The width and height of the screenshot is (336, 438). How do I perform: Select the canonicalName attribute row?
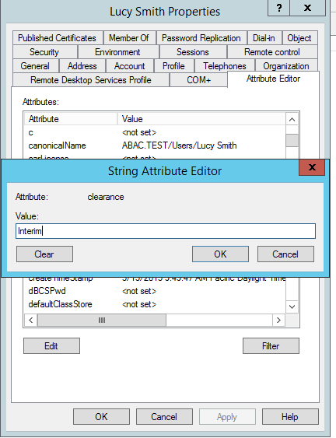[x=155, y=145]
